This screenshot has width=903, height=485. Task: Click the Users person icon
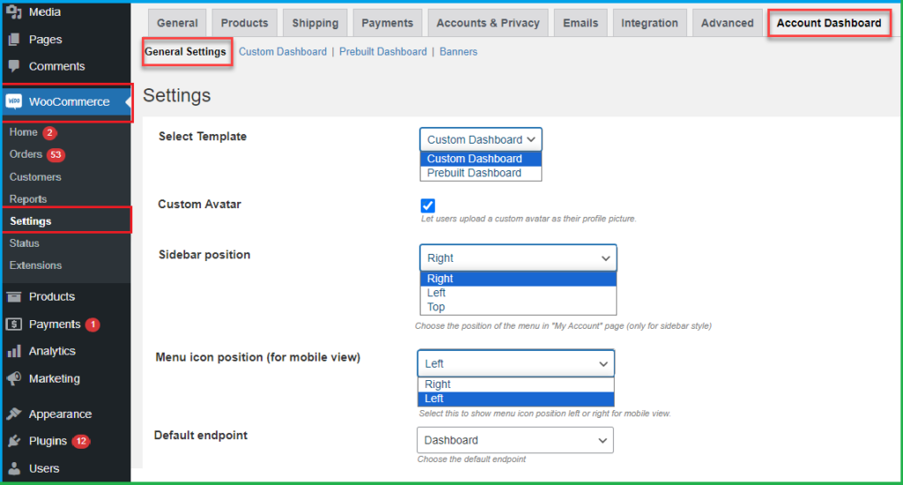click(x=14, y=468)
